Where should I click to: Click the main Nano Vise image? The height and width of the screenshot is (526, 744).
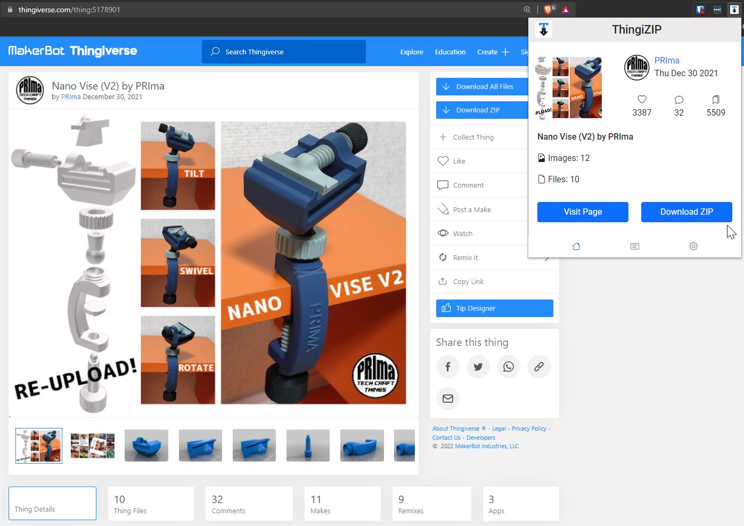(214, 263)
